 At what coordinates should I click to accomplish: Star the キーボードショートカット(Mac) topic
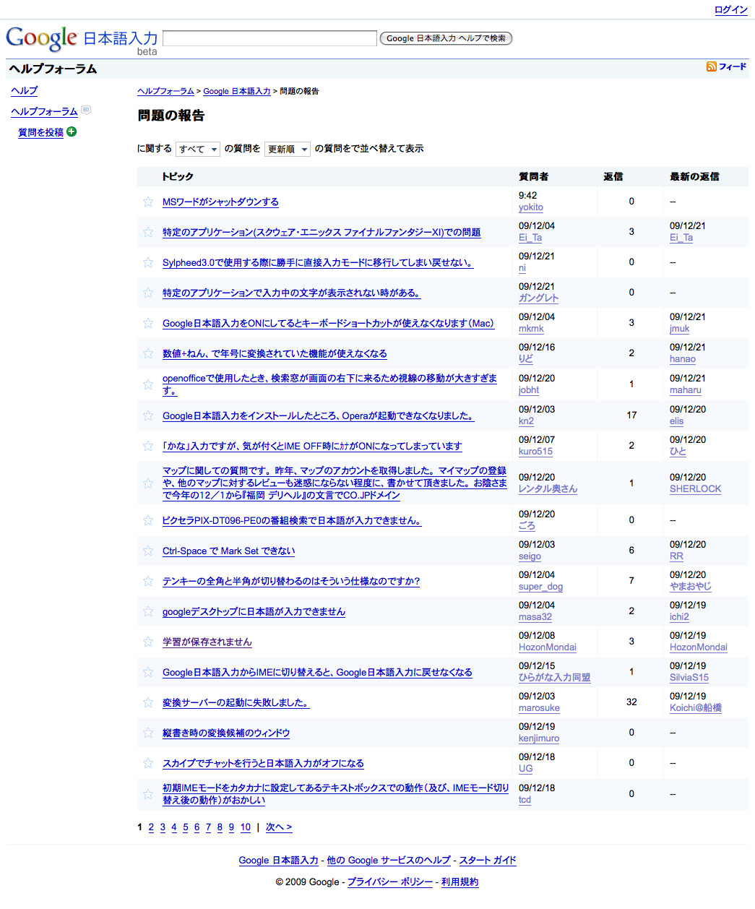pyautogui.click(x=148, y=323)
